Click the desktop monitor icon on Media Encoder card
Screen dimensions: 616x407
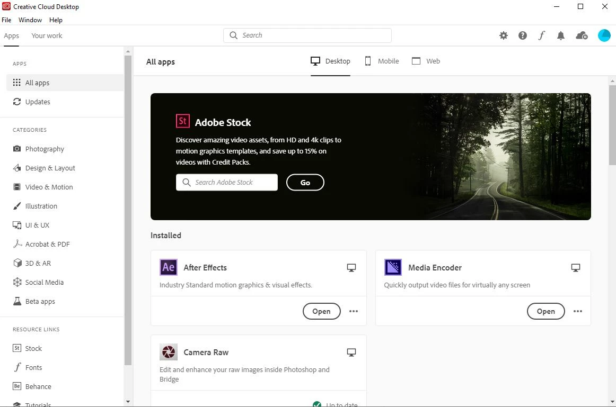click(576, 268)
